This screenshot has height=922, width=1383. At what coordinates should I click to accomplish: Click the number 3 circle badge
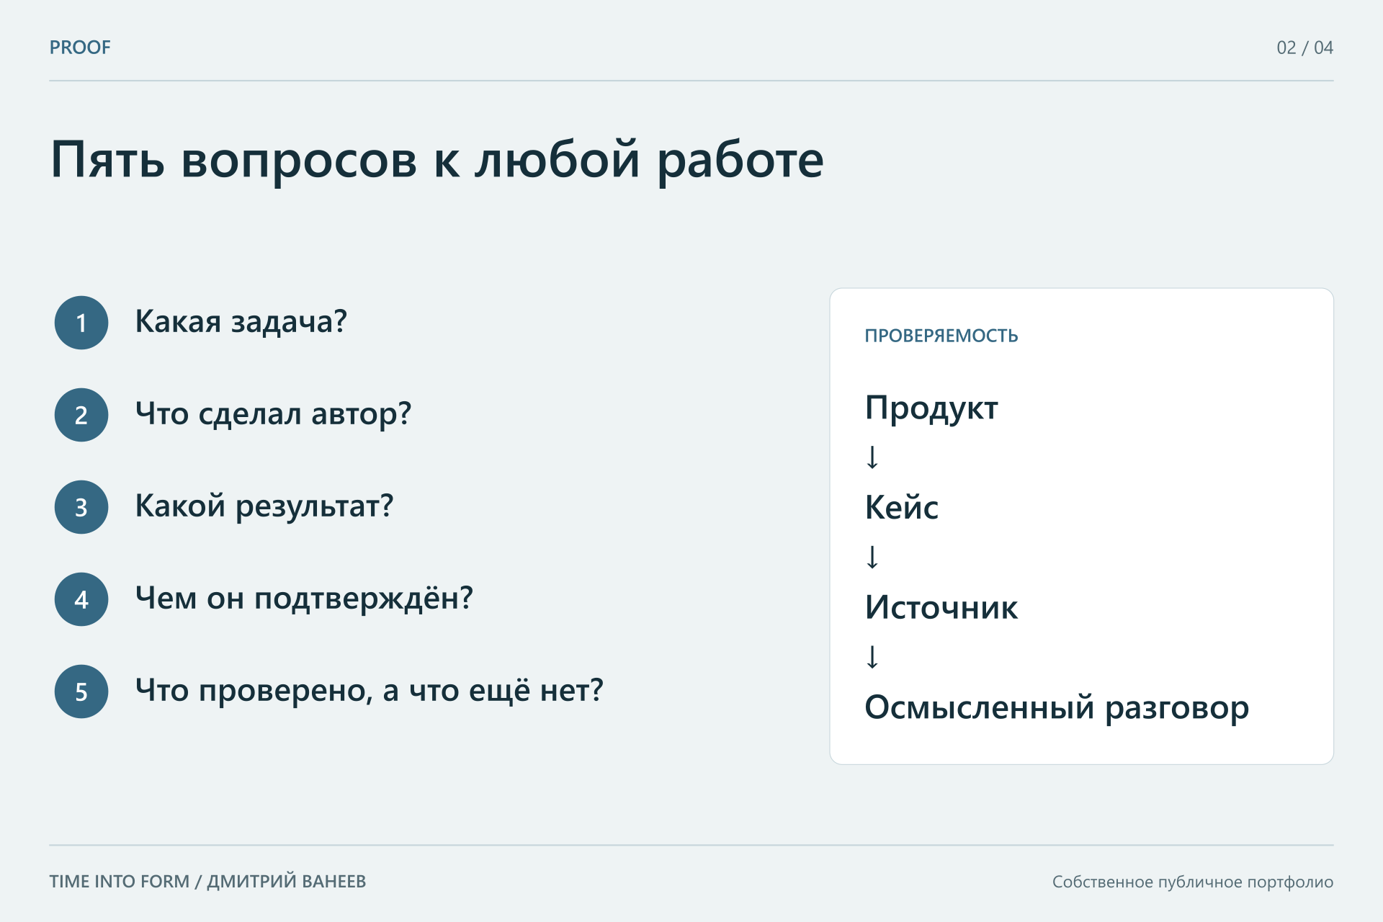point(81,507)
